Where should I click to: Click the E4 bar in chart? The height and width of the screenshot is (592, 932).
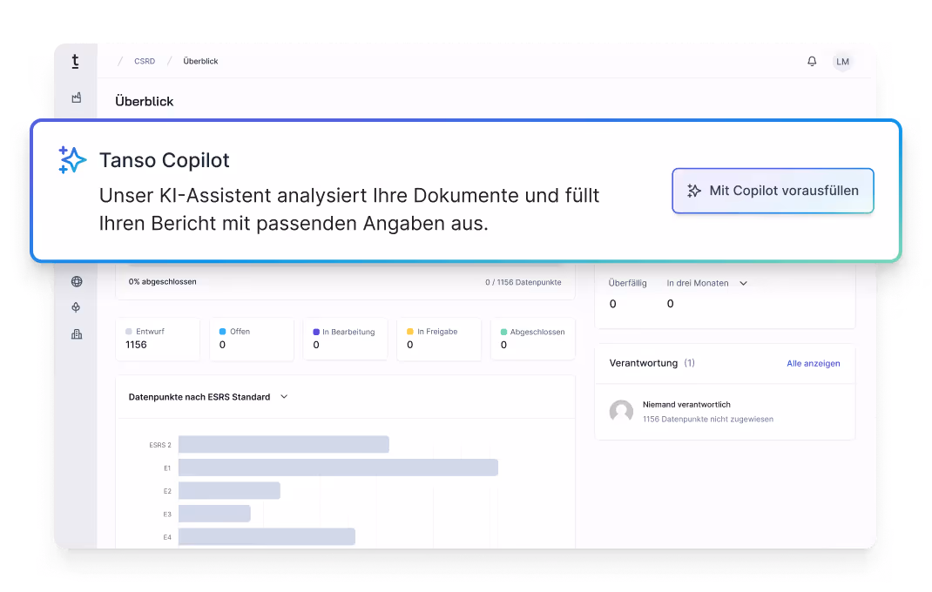pyautogui.click(x=267, y=537)
